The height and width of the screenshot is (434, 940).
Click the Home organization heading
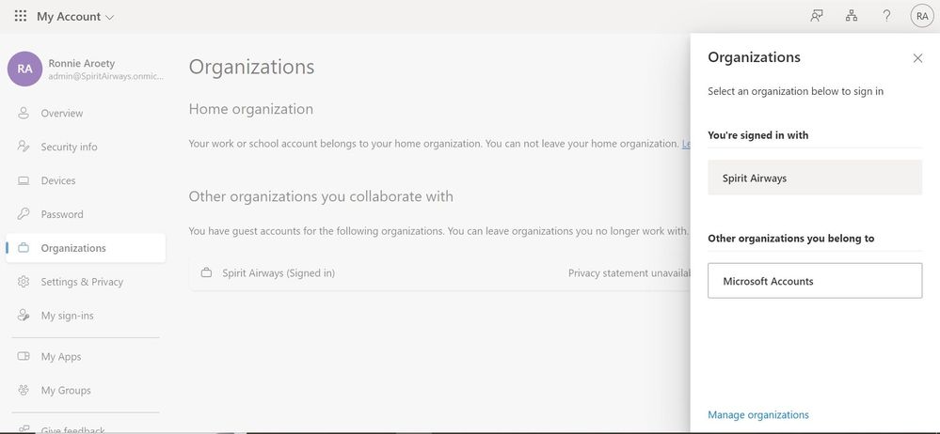[250, 109]
